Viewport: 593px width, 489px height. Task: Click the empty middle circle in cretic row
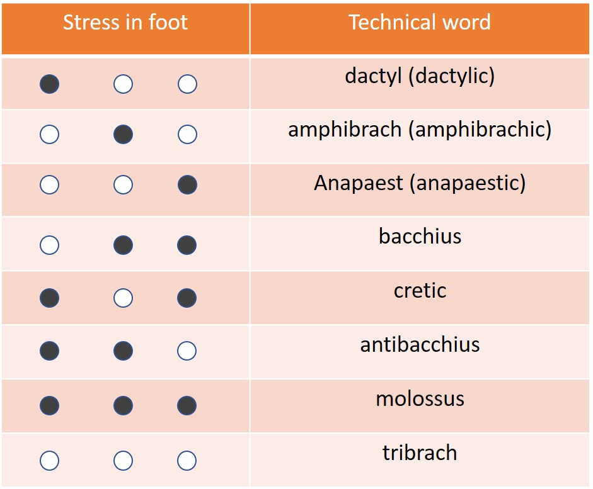(124, 298)
